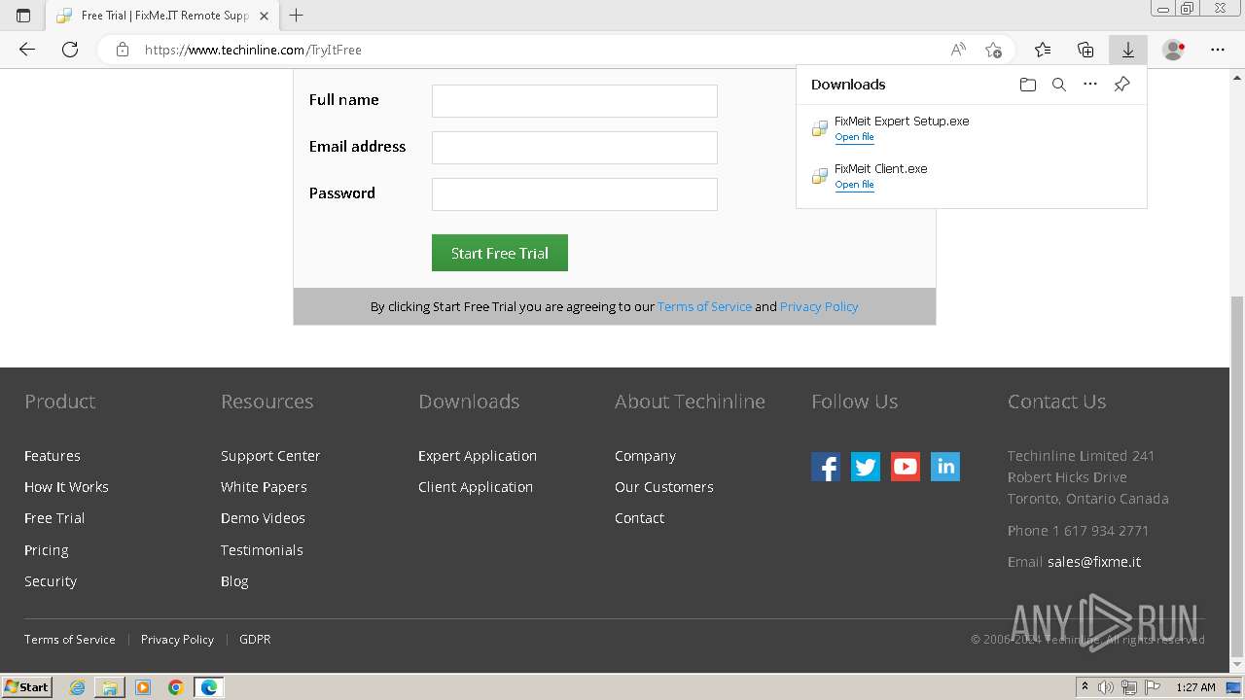Open the media player taskbar icon
The width and height of the screenshot is (1245, 700).
point(143,687)
